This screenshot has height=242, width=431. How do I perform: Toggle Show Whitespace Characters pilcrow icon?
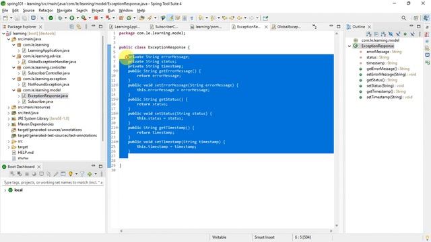coord(191,18)
